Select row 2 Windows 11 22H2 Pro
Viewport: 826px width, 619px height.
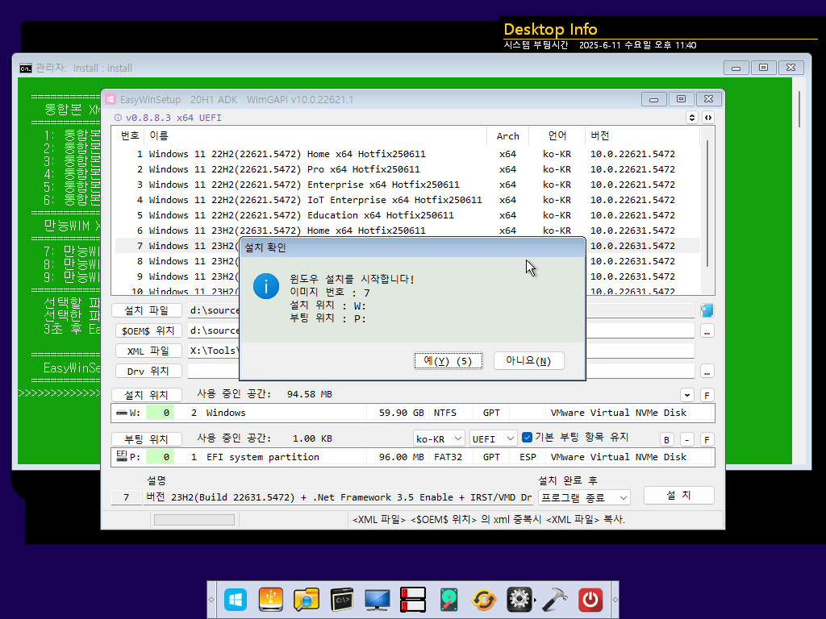click(x=407, y=169)
